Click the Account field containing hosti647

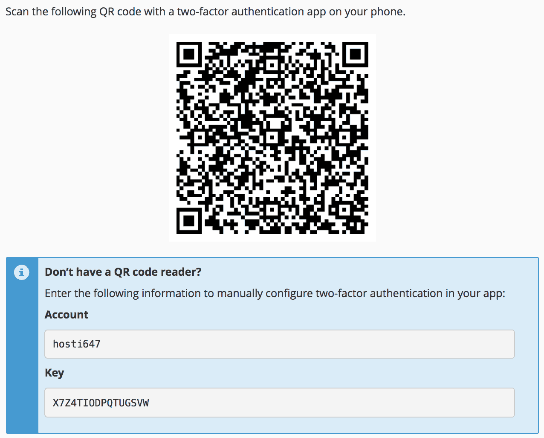279,344
